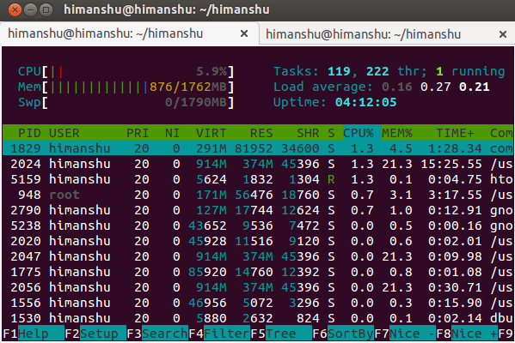Toggle F5 Tree view
Image resolution: width=515 pixels, height=343 pixels.
pyautogui.click(x=281, y=334)
